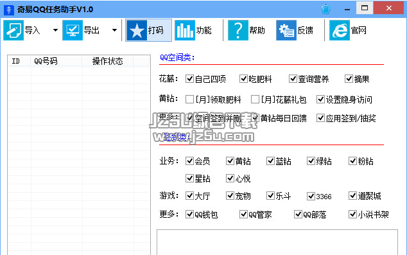The height and width of the screenshot is (255, 407).
Task: Click the 导入 import icon
Action: click(13, 30)
